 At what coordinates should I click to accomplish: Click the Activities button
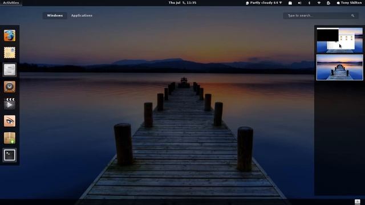coord(11,3)
